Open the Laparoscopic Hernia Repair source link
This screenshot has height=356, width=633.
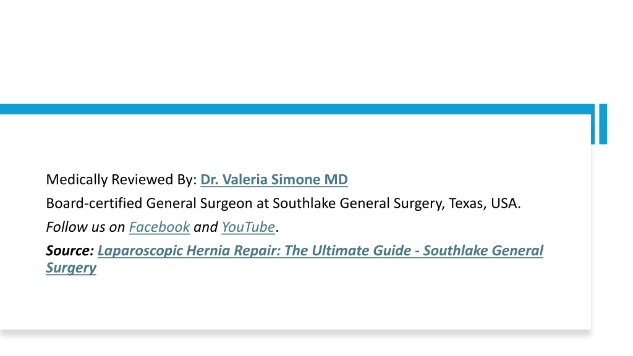point(321,251)
